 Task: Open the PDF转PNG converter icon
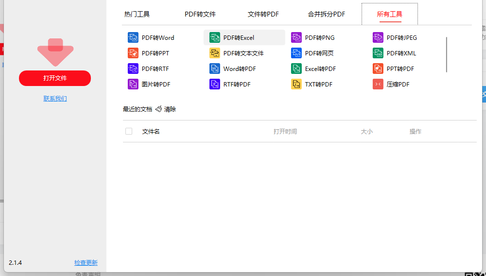[x=296, y=37]
